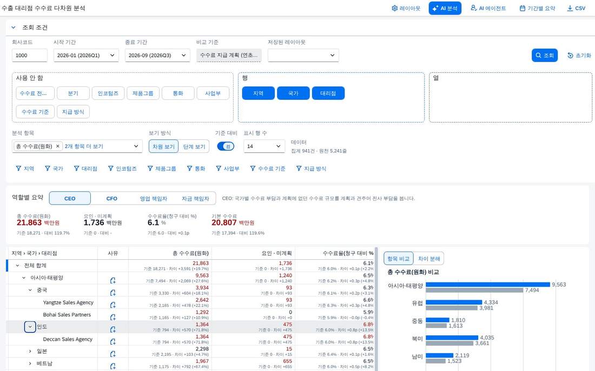Open the 종료 기간 dropdown
Screen dimensions: 595x371
(x=157, y=55)
